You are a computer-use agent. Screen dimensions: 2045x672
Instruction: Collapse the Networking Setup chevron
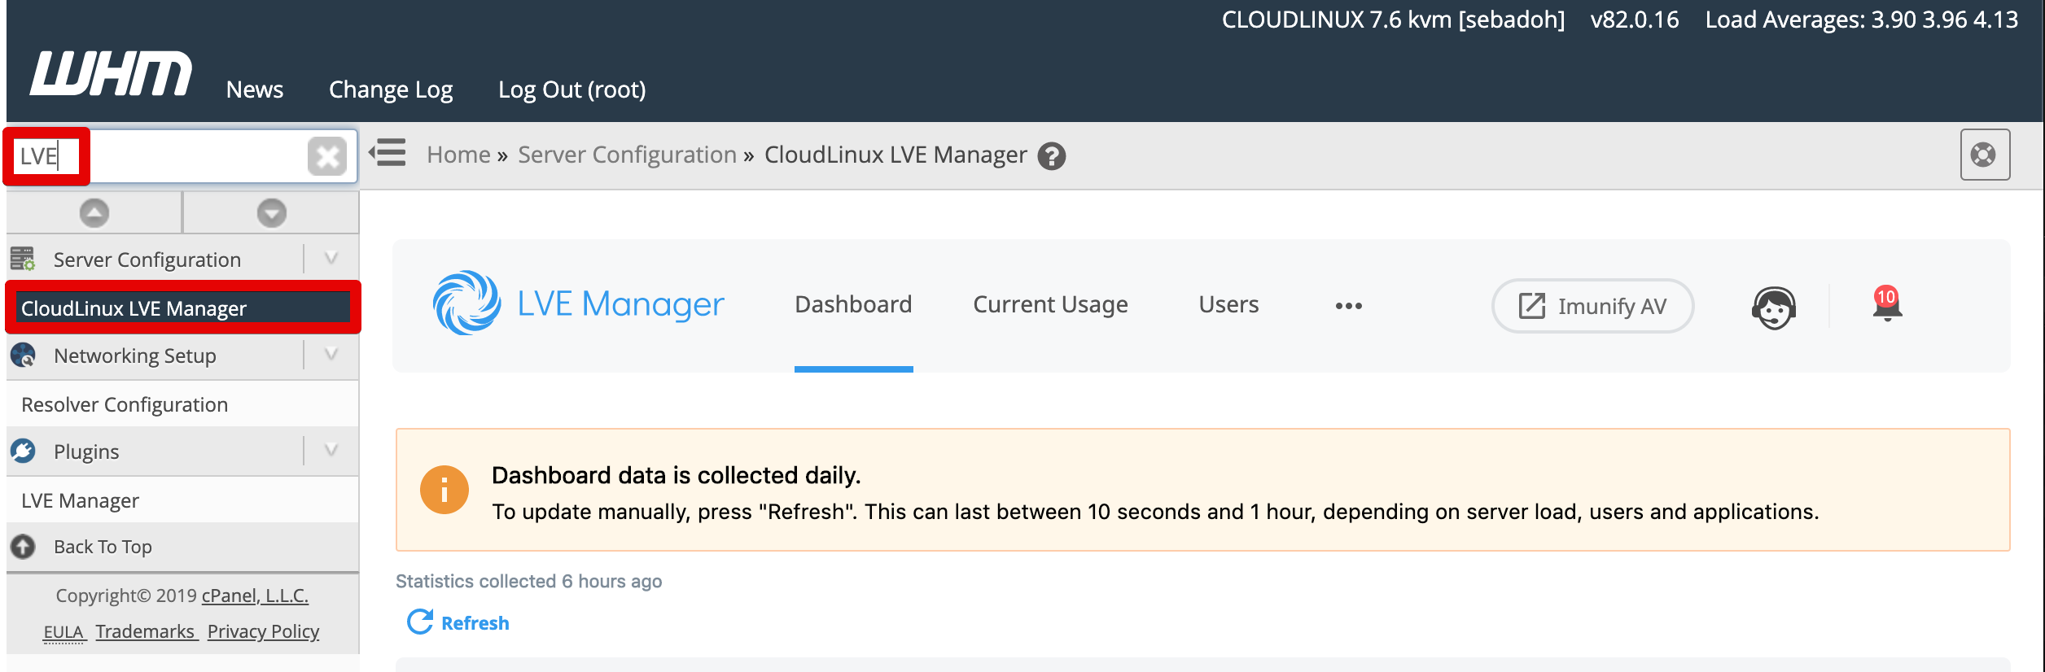point(331,355)
